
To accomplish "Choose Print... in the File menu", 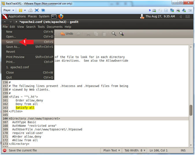I will coord(28,62).
